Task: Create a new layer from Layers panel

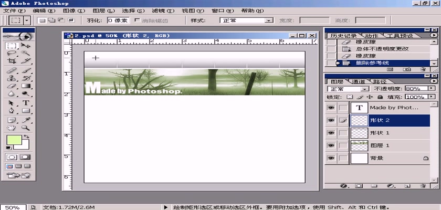Action: coord(407,186)
